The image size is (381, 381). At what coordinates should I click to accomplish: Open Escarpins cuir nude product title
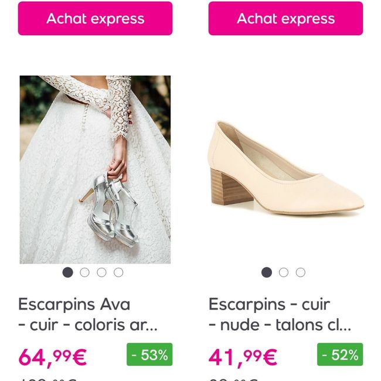pyautogui.click(x=280, y=314)
